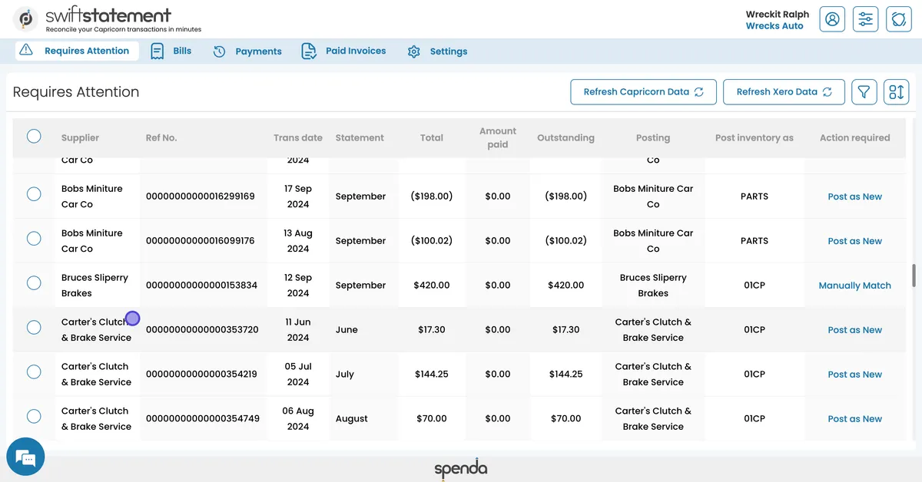Click ref number 00000000000000153834
The width and height of the screenshot is (922, 482).
(201, 286)
